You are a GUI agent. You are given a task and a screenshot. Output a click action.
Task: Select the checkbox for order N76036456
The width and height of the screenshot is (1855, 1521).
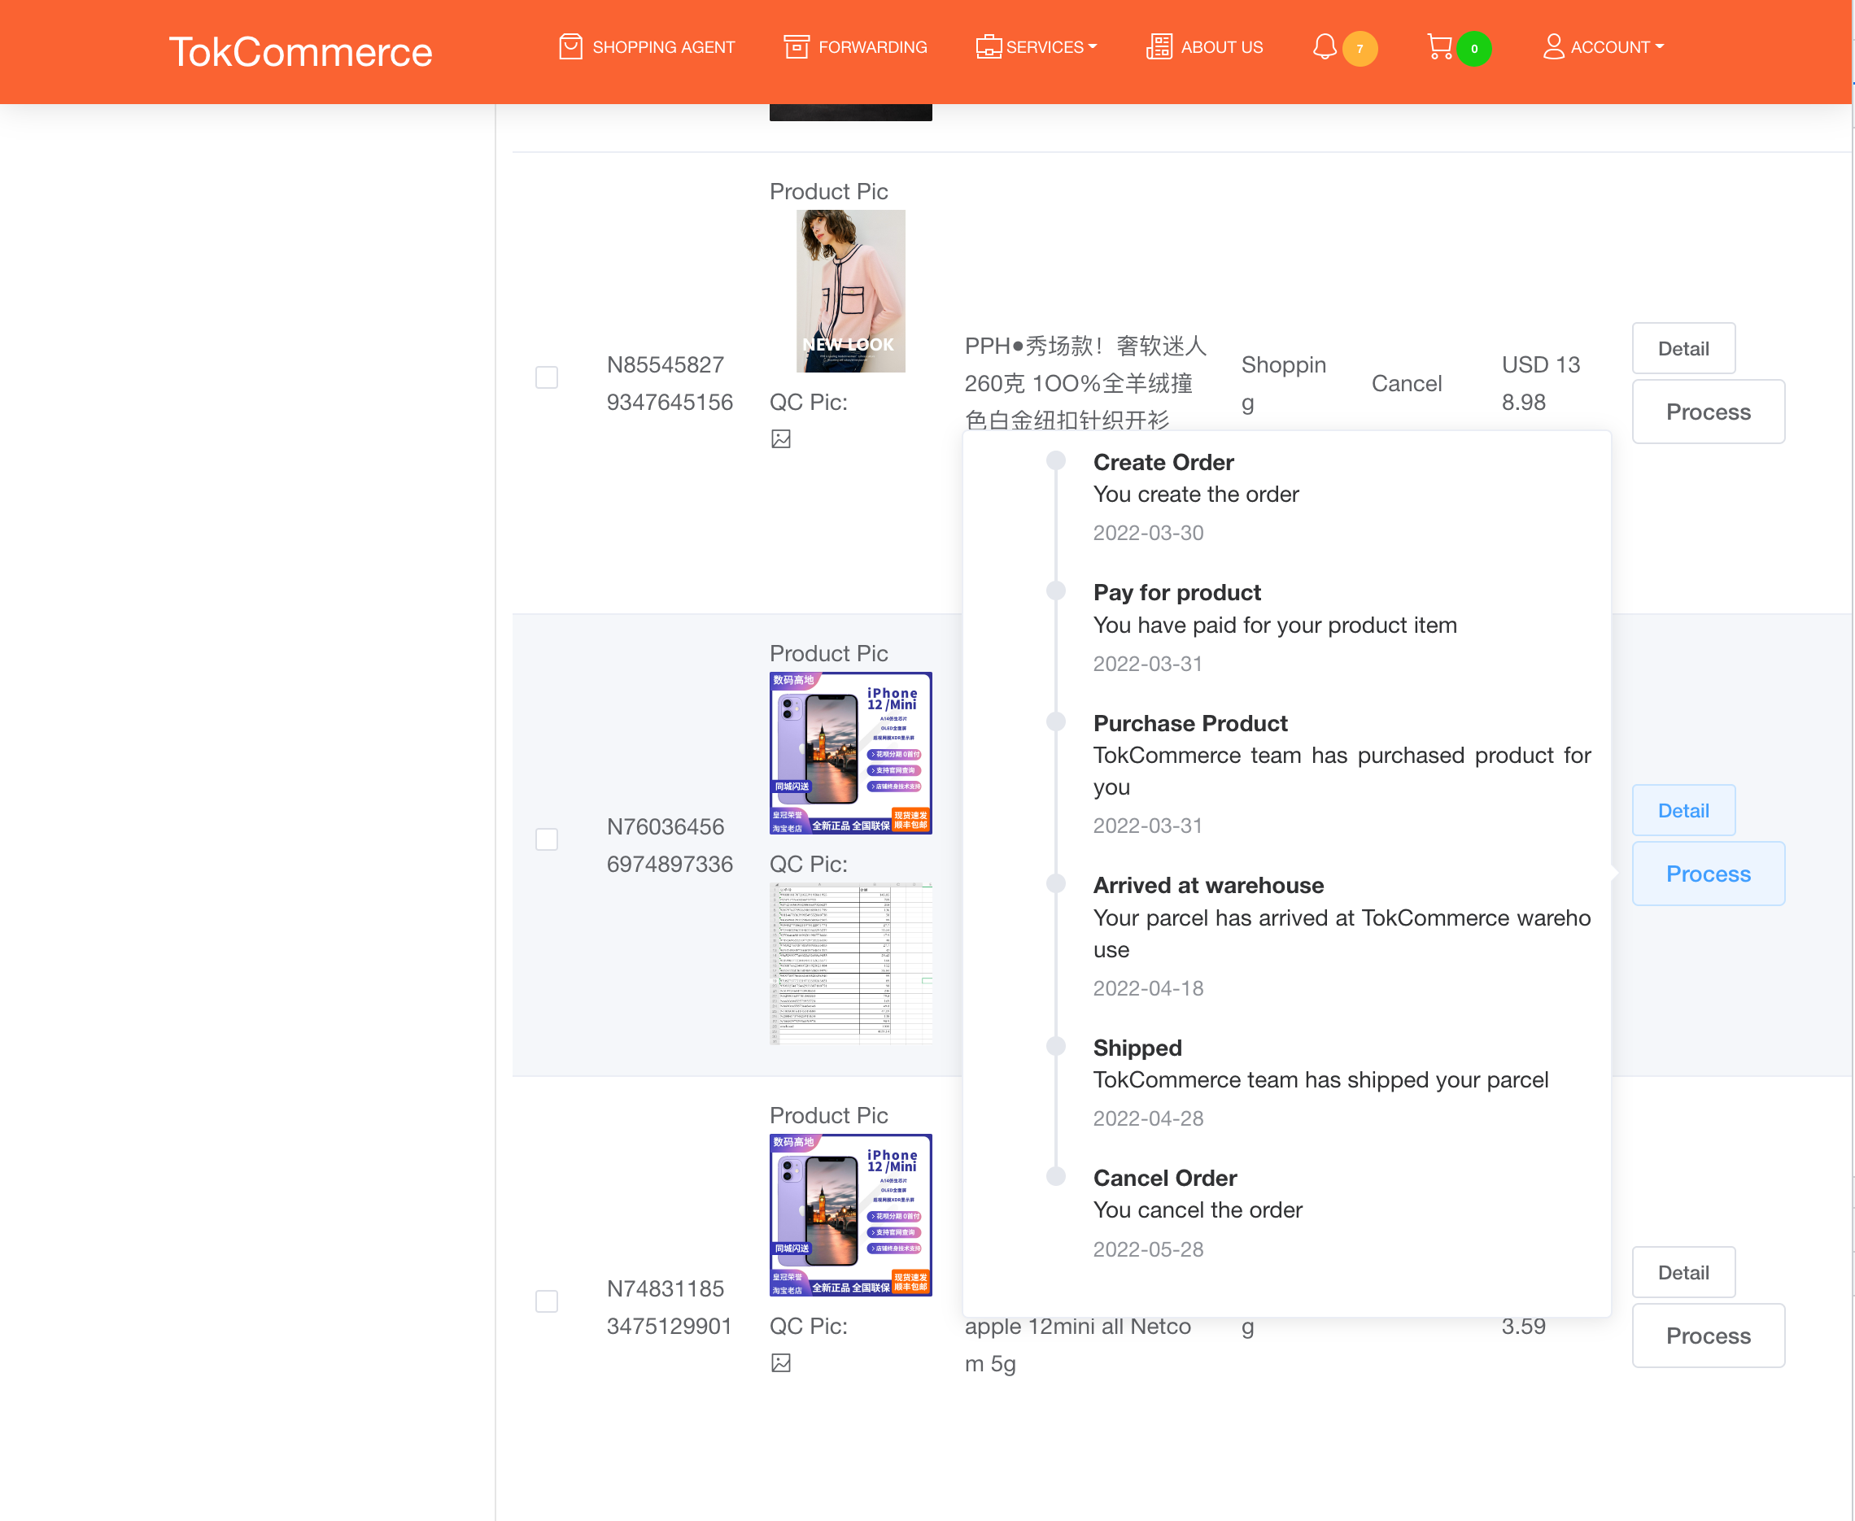coord(547,839)
